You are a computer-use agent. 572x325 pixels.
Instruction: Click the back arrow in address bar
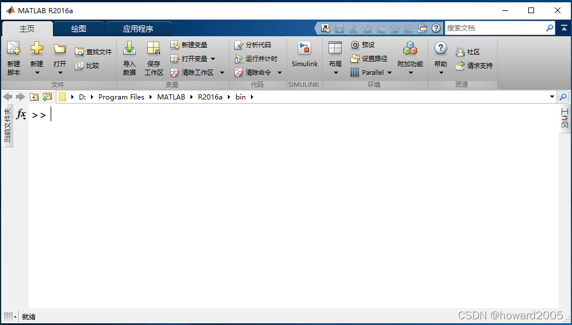(x=7, y=97)
